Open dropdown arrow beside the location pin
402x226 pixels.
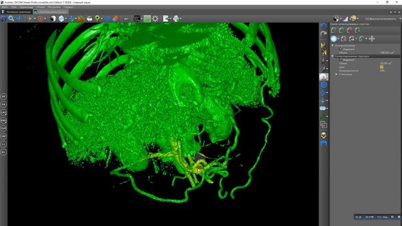pos(102,18)
